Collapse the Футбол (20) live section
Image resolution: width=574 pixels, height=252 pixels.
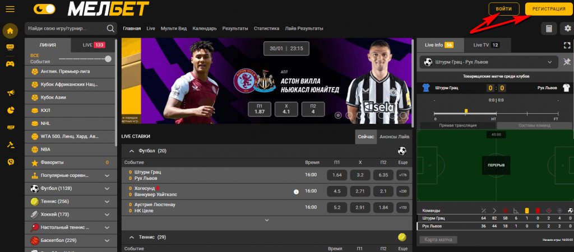(132, 151)
